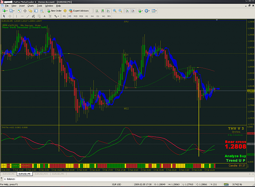This screenshot has width=255, height=187.
Task: Zoom out of the chart
Action: pos(120,11)
